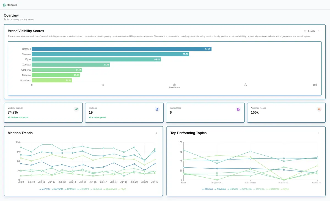Click the Citations document icon
The height and width of the screenshot is (201, 330).
[157, 109]
